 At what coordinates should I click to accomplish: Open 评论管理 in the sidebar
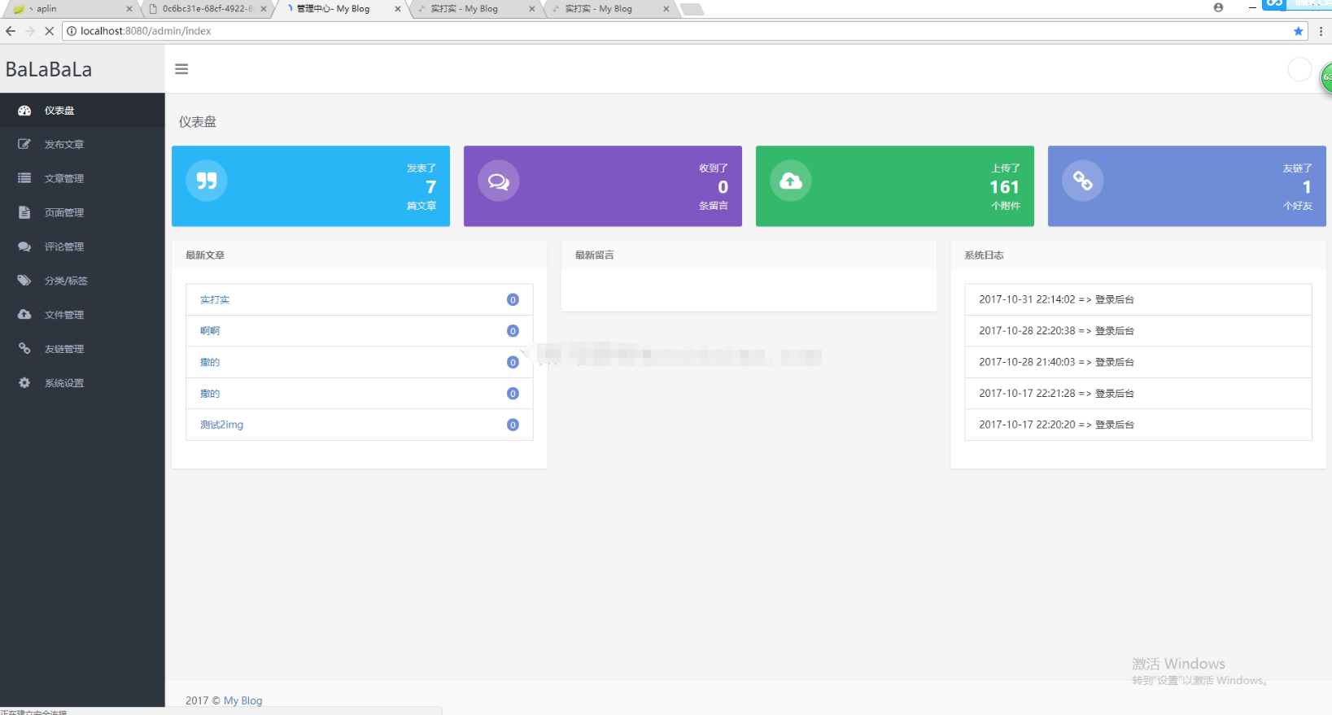[82, 246]
